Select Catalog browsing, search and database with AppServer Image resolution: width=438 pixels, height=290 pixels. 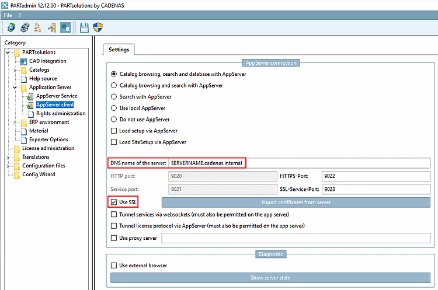tap(114, 74)
